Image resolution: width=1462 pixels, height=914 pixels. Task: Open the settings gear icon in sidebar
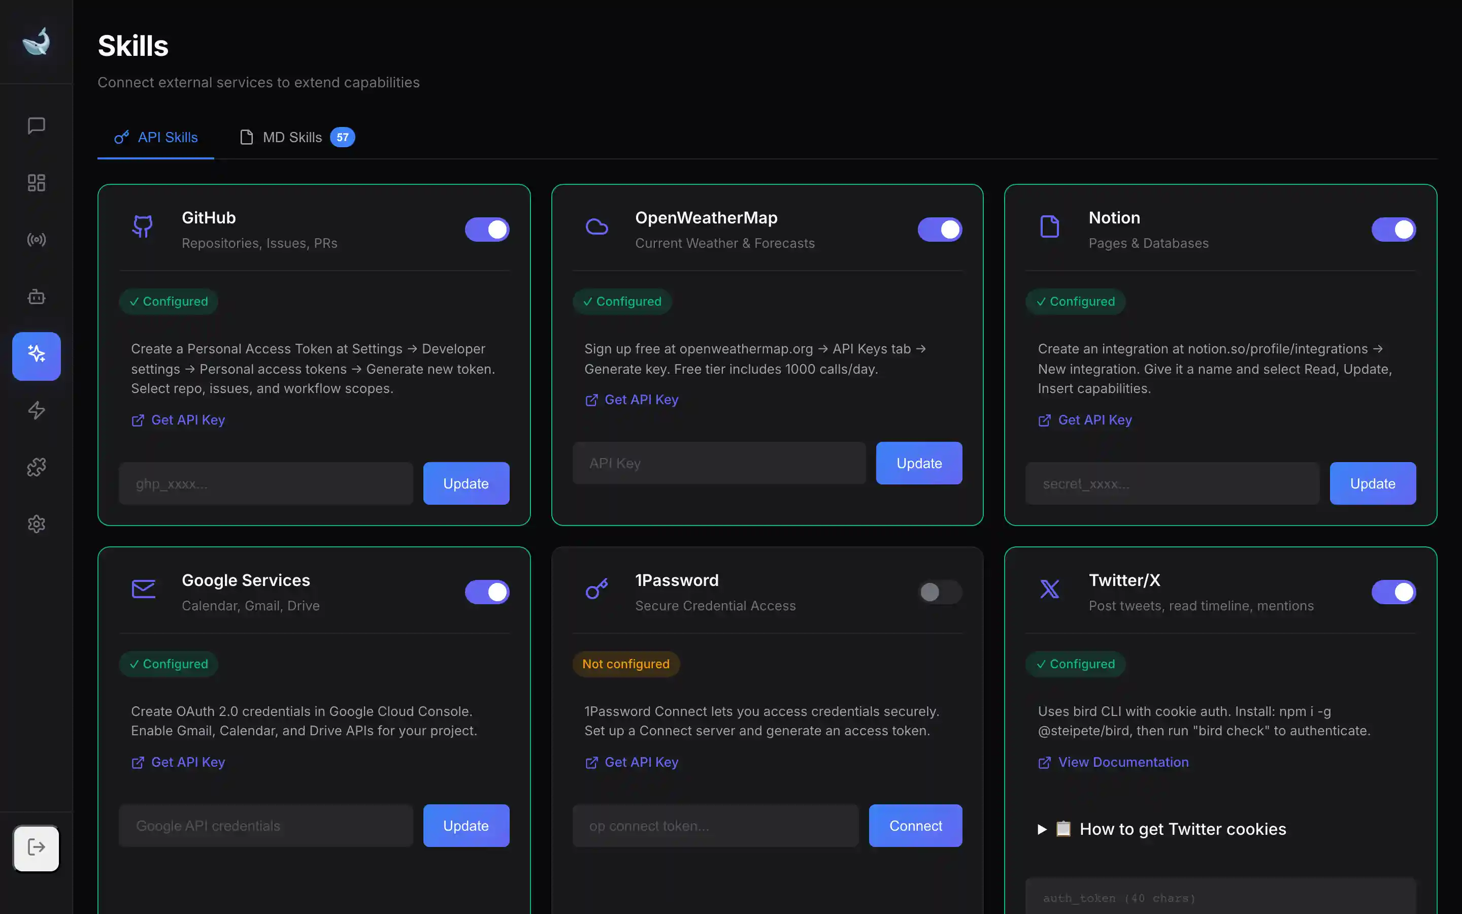36,524
